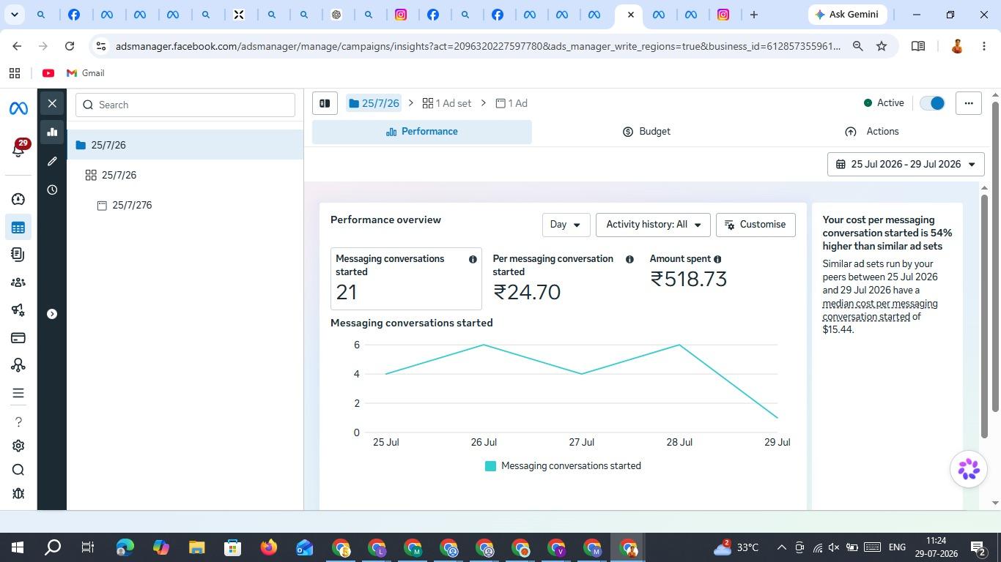Toggle the Messaging conversations started chart legend
The height and width of the screenshot is (562, 1001).
pyautogui.click(x=563, y=466)
